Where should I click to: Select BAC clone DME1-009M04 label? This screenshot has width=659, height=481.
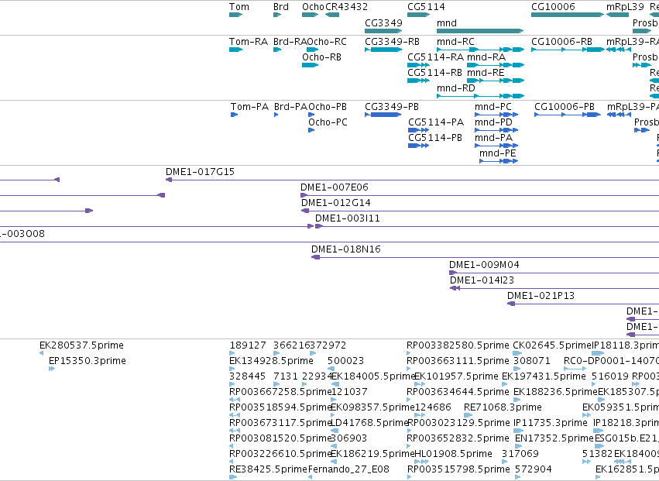[x=484, y=265]
